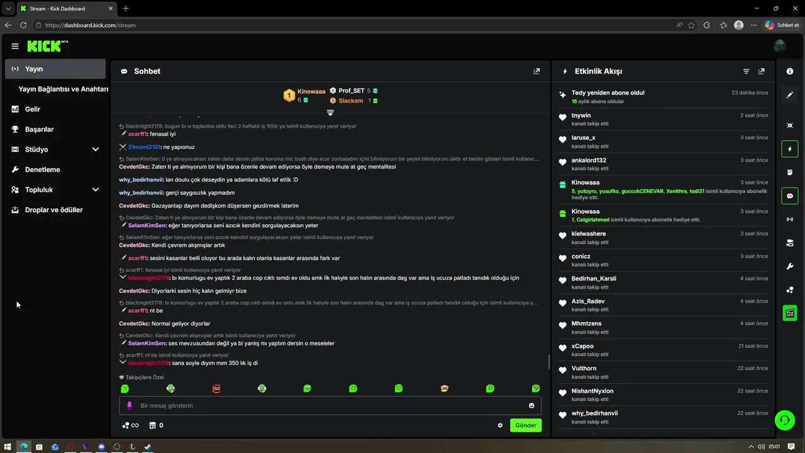Viewport: 805px width, 453px height.
Task: Select the red square-face emote
Action: coord(216,389)
